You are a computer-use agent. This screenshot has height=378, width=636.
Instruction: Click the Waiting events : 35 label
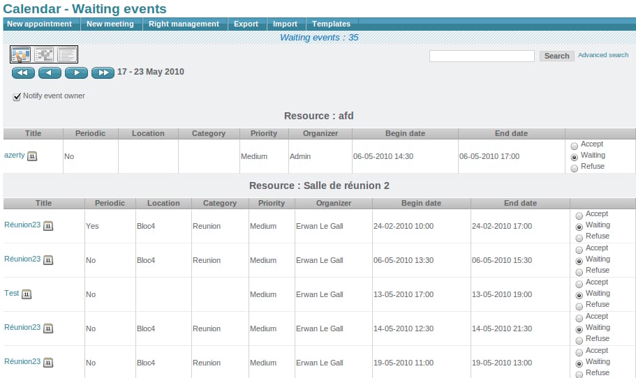click(x=319, y=38)
